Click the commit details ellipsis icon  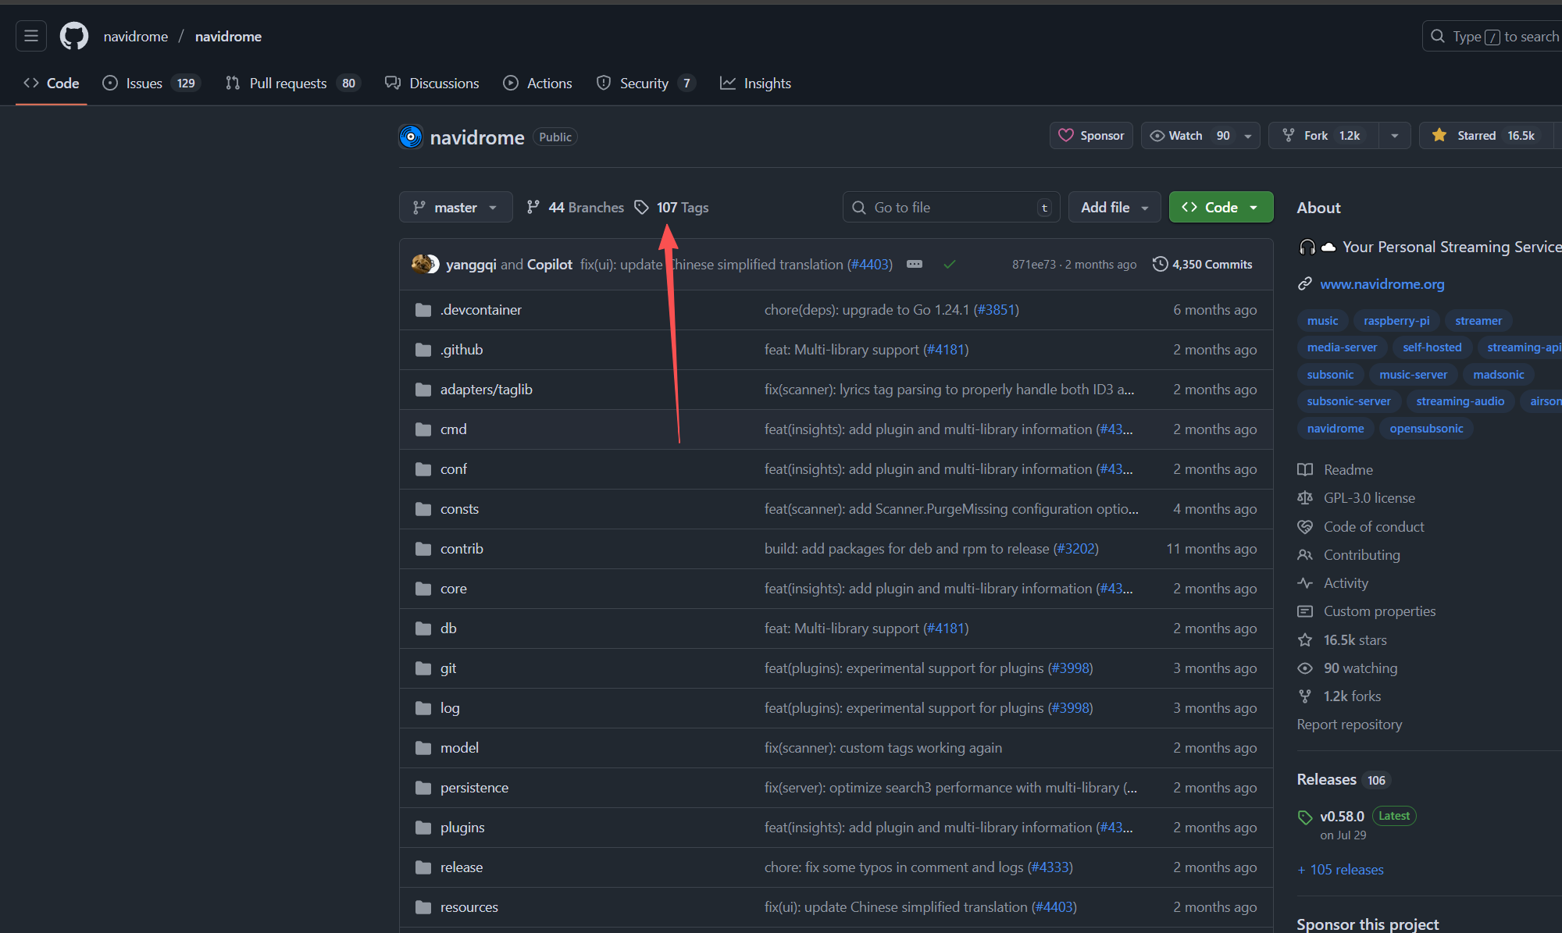pyautogui.click(x=915, y=265)
